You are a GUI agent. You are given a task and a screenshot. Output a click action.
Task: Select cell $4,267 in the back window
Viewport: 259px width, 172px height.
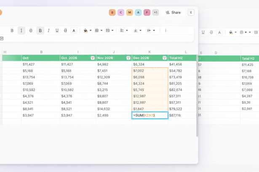pos(250,96)
